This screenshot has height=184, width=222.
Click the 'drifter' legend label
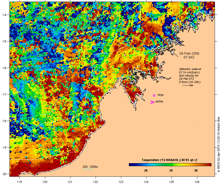click(x=159, y=101)
